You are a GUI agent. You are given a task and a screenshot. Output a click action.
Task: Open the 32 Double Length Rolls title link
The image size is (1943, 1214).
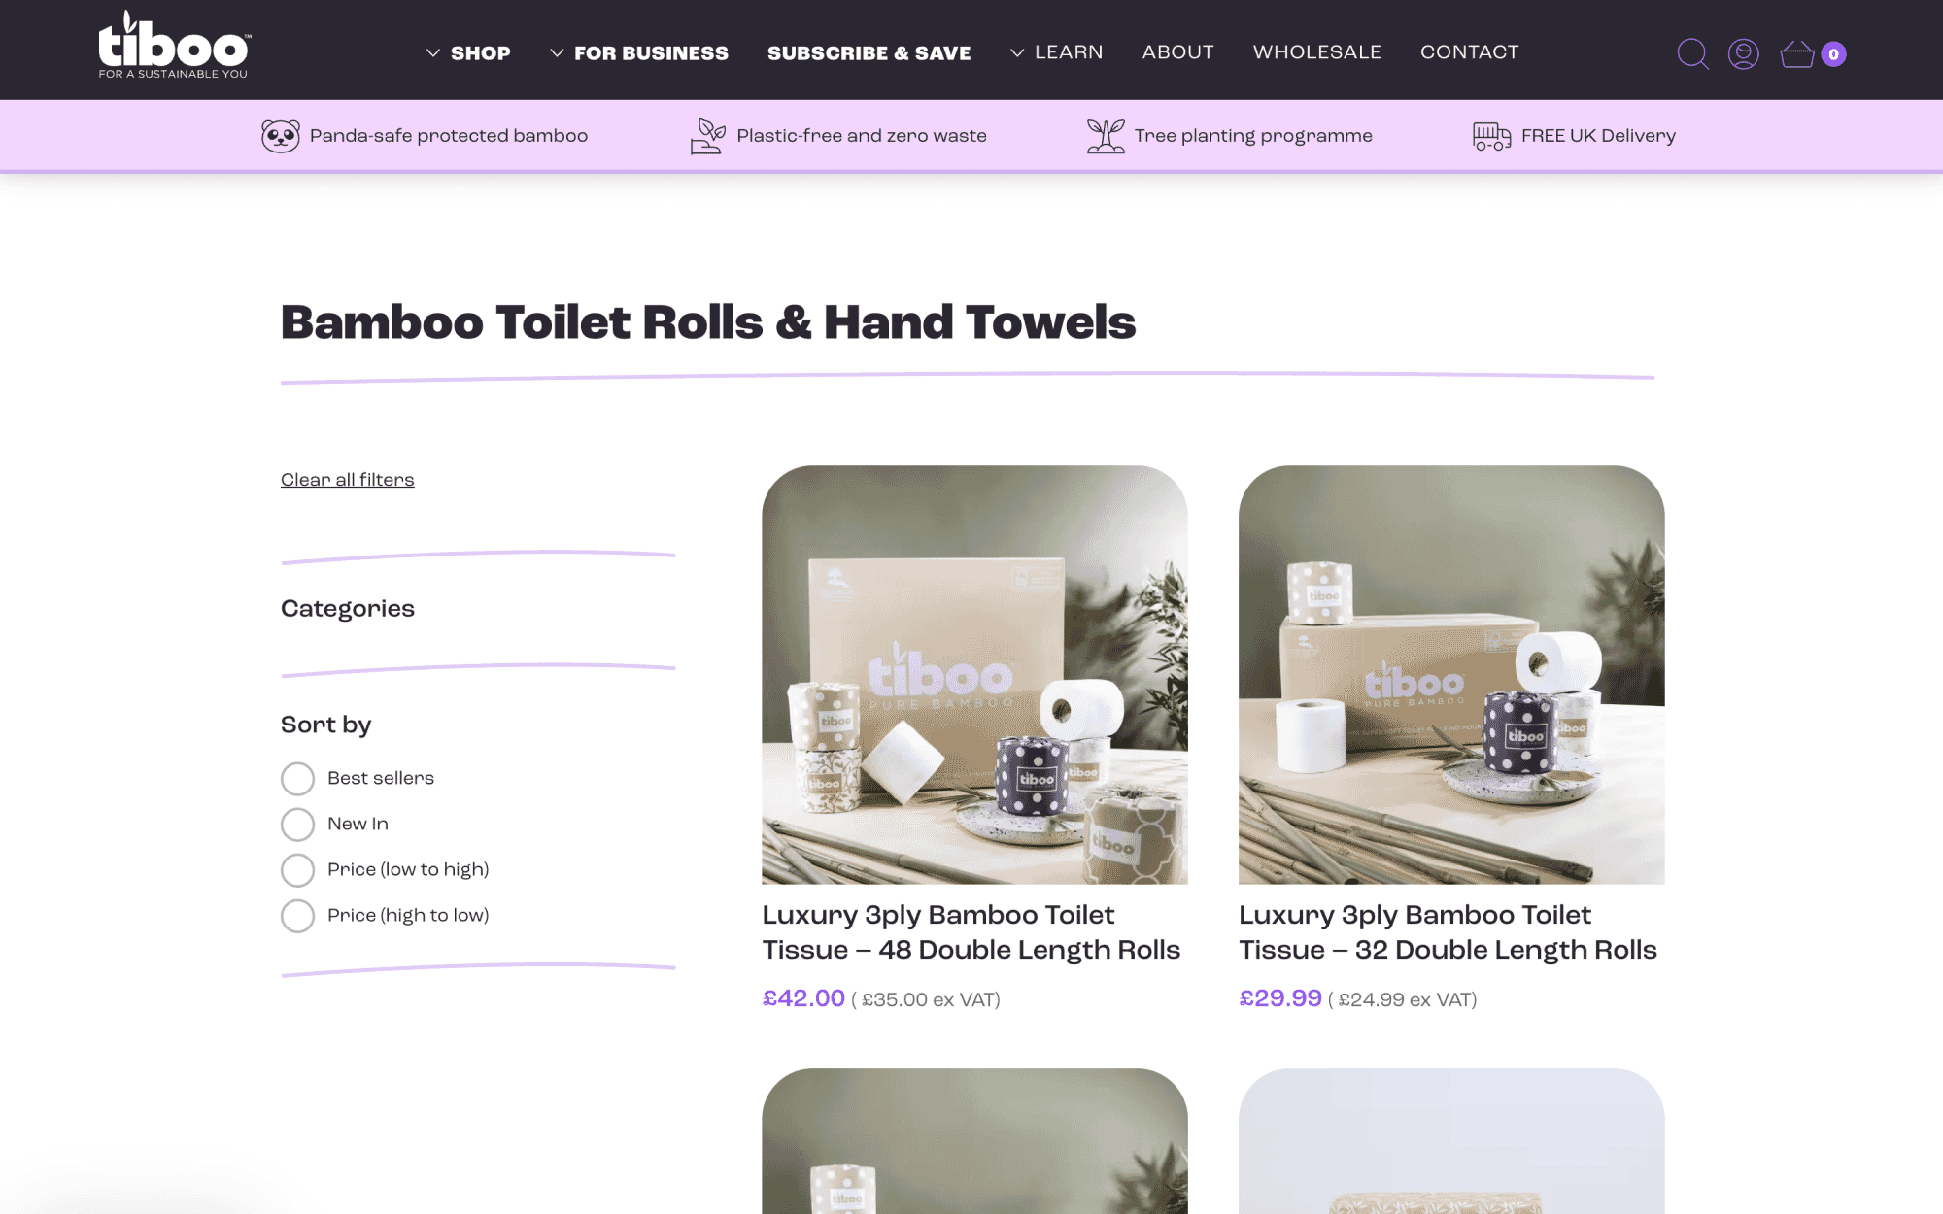(1448, 932)
